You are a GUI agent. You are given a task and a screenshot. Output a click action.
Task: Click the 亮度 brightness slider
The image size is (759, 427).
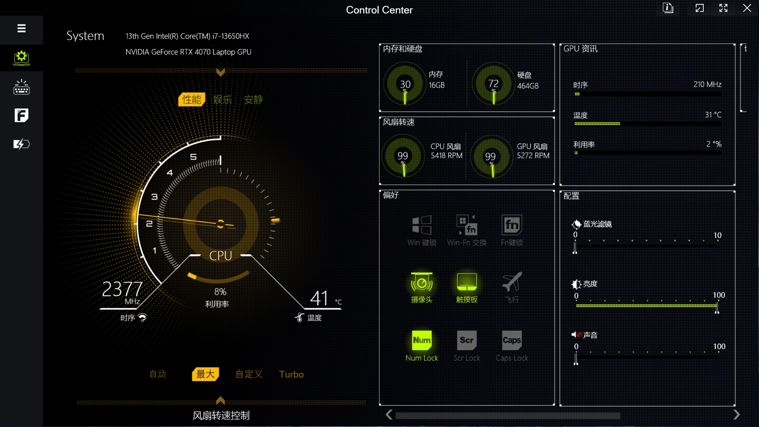(646, 306)
